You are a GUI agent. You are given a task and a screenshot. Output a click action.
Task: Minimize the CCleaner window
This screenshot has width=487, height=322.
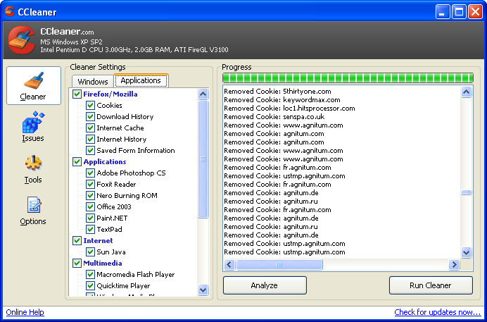pyautogui.click(x=443, y=12)
